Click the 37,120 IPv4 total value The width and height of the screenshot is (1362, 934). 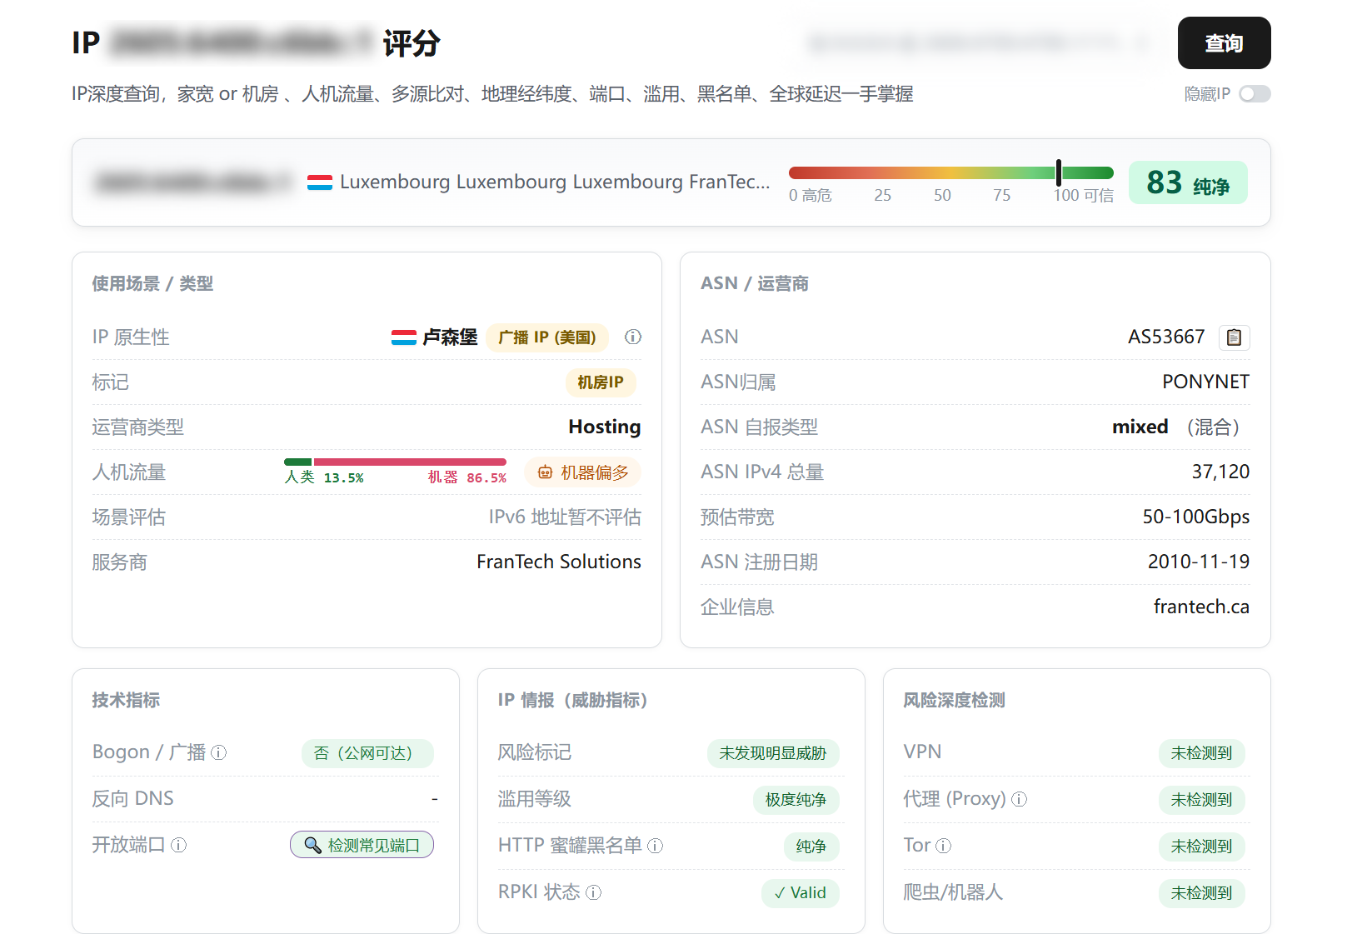click(1220, 472)
